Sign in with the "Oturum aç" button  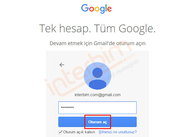pyautogui.click(x=98, y=122)
